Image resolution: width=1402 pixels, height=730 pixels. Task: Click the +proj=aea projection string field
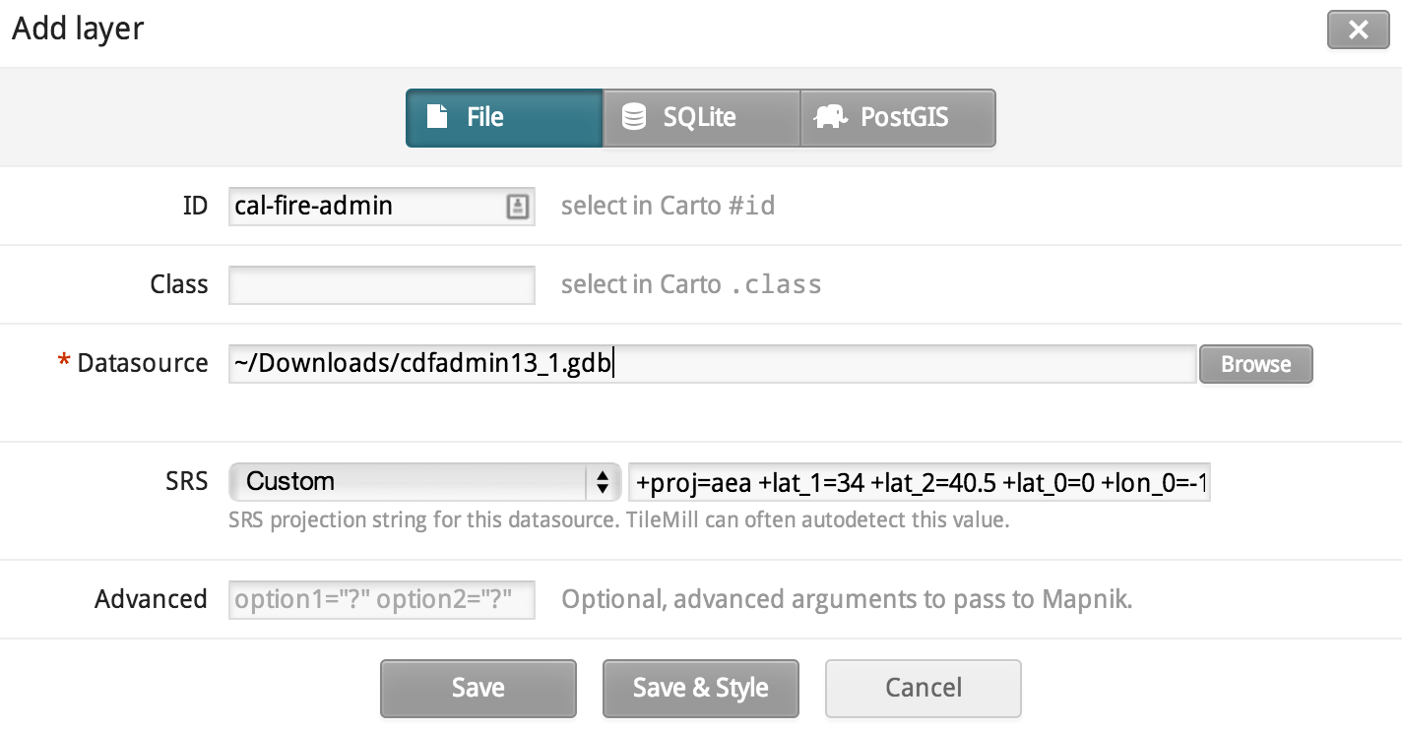tap(920, 481)
